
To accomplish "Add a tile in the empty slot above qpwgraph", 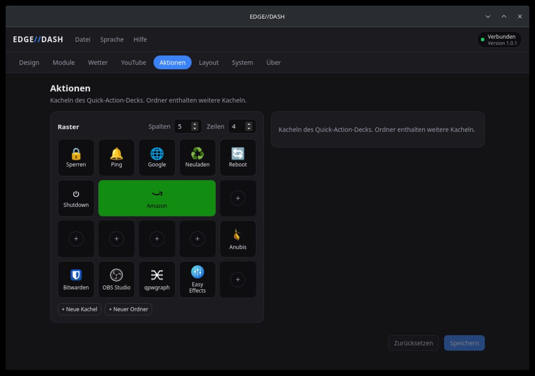I will click(x=157, y=239).
